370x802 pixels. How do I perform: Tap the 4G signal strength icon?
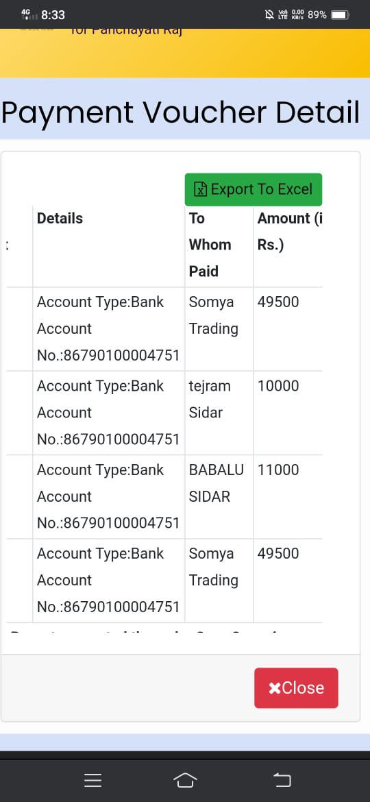coord(29,14)
